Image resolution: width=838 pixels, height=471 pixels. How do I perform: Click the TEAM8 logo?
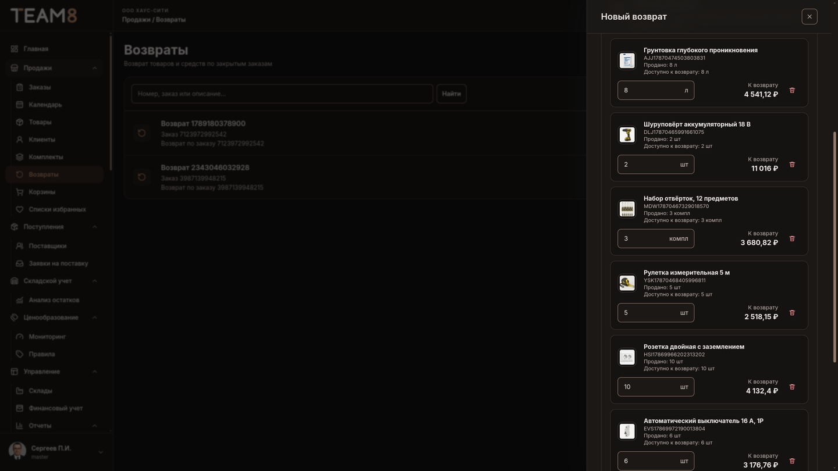[x=44, y=16]
